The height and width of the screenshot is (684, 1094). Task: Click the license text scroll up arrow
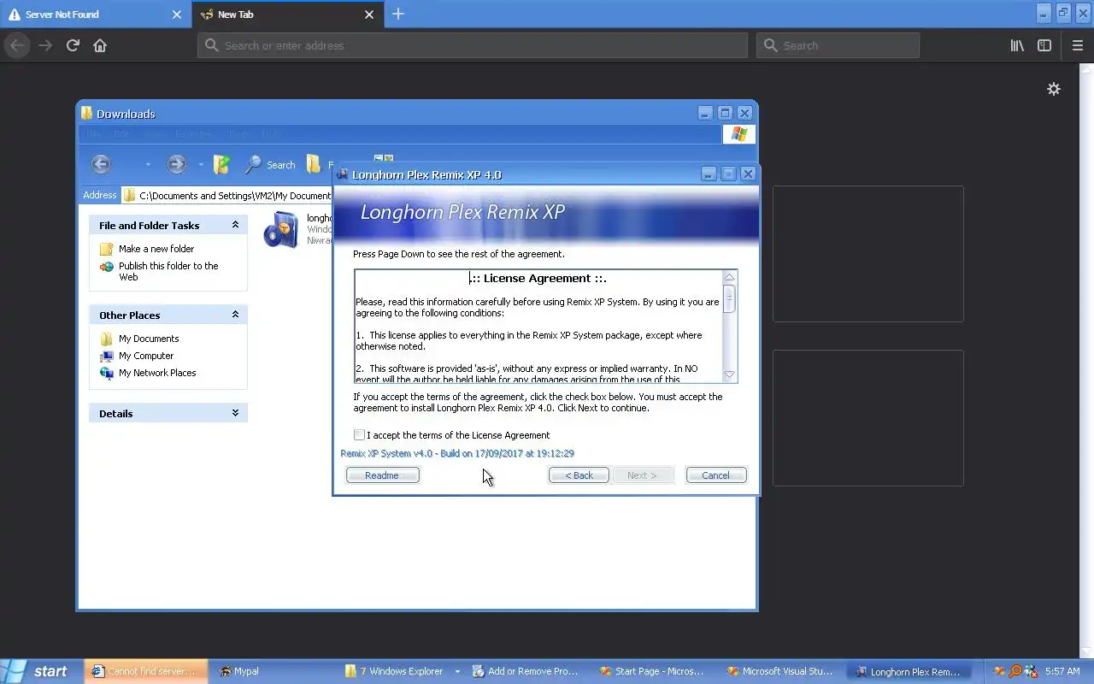tap(729, 277)
